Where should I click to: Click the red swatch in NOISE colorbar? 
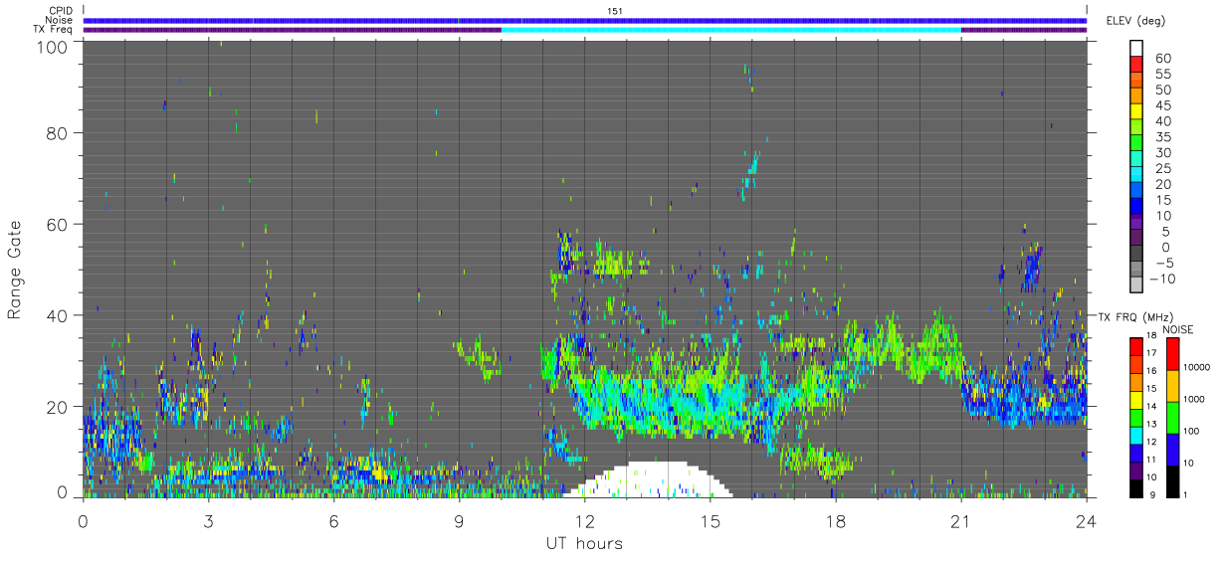coord(1173,354)
